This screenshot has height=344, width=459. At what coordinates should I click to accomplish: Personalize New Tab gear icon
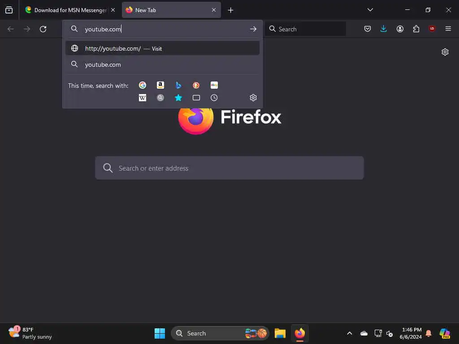[x=445, y=52]
